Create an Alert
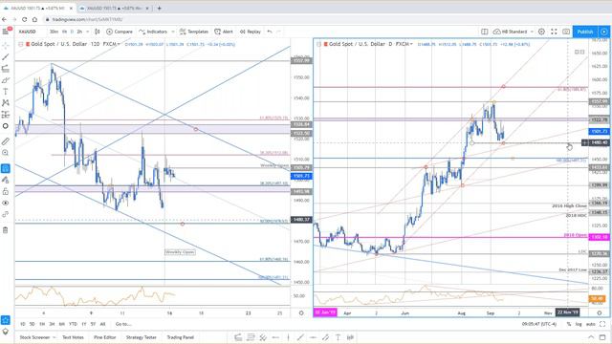 click(x=224, y=32)
